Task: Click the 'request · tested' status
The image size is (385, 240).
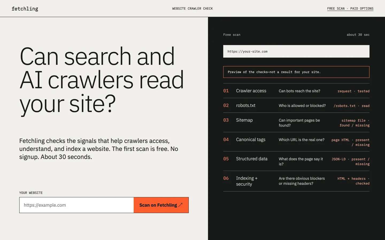Action: coord(353,91)
